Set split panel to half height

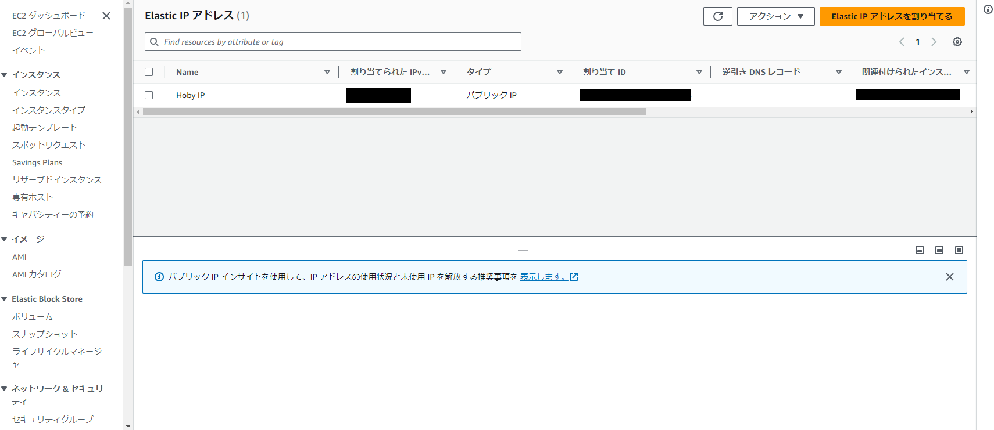tap(939, 250)
